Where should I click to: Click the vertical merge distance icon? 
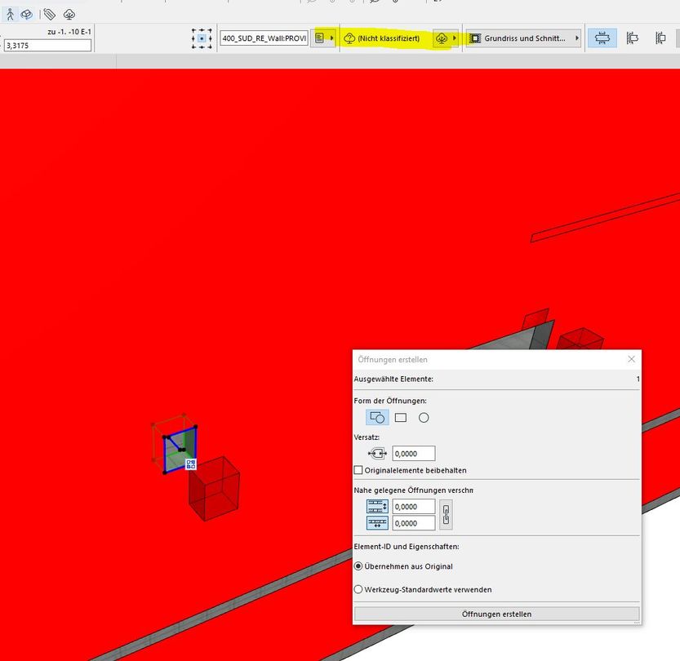377,506
